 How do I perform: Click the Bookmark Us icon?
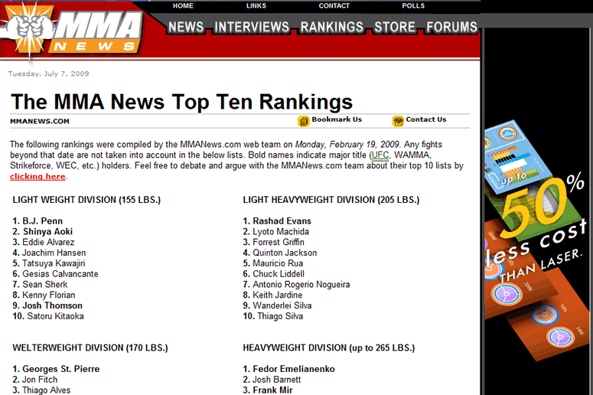[304, 121]
